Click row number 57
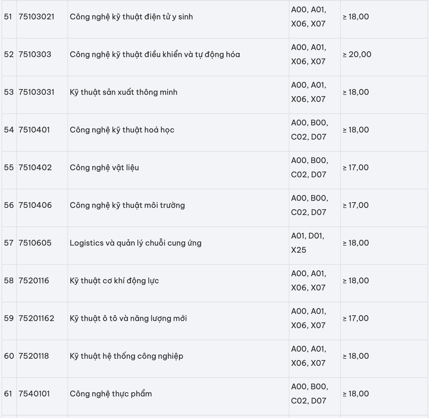The image size is (429, 418). coord(8,243)
